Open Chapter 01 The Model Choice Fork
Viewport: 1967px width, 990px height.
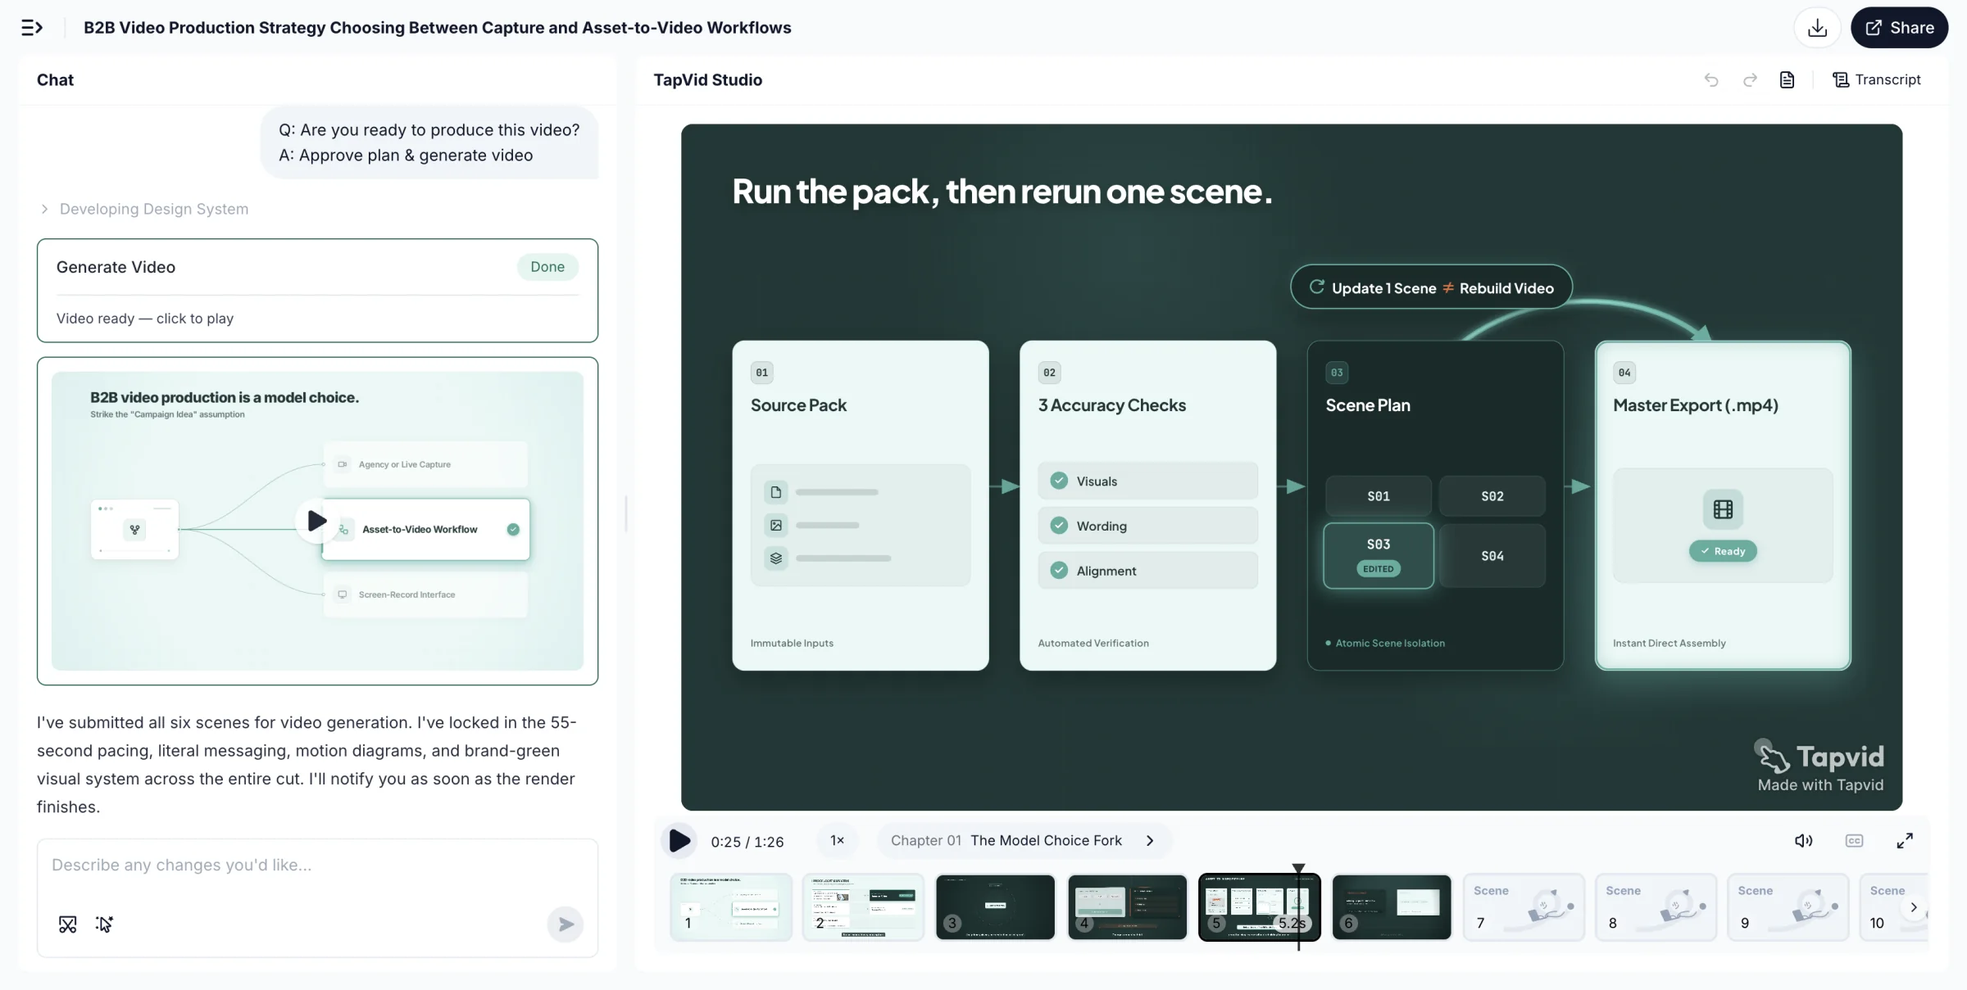[1024, 841]
